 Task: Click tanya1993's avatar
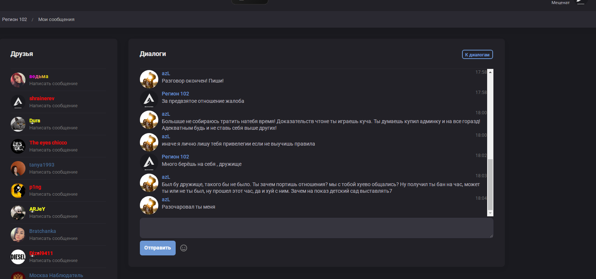18,168
